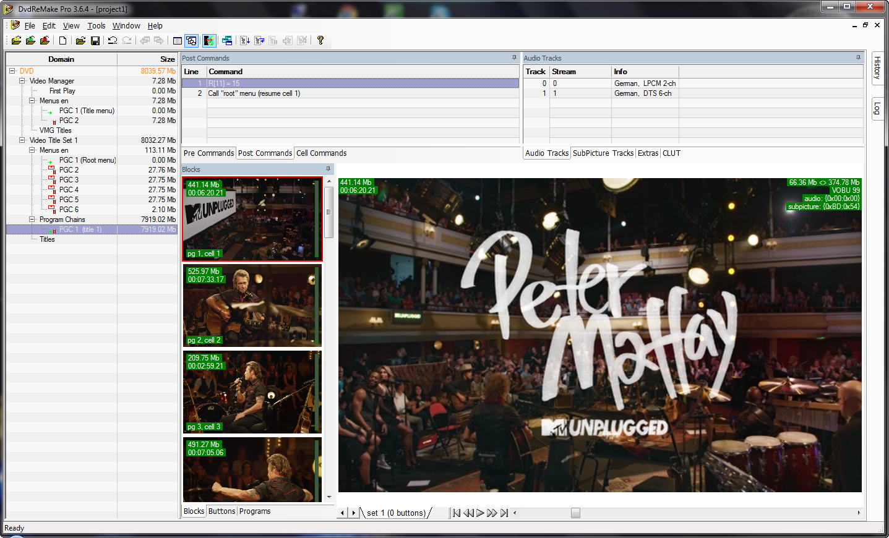Skip to the last frame of playback
The image size is (889, 538).
point(504,513)
